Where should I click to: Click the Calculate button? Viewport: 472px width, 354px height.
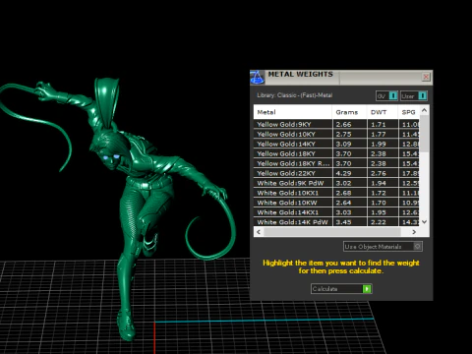341,289
